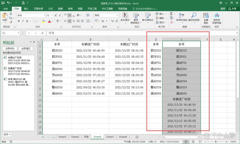Click the Save icon in title bar
The width and height of the screenshot is (240, 144).
point(3,3)
